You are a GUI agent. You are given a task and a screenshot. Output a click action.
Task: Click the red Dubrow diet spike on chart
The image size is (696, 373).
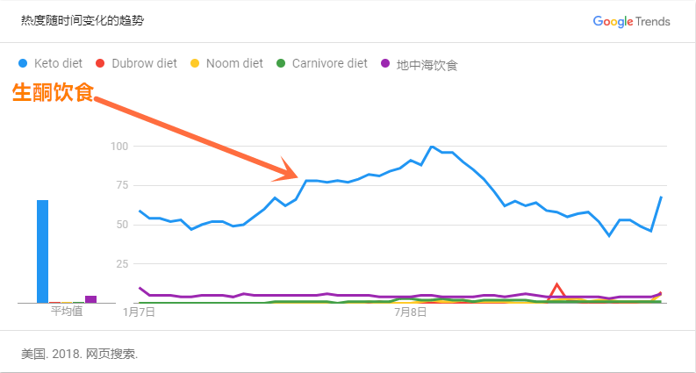[556, 286]
